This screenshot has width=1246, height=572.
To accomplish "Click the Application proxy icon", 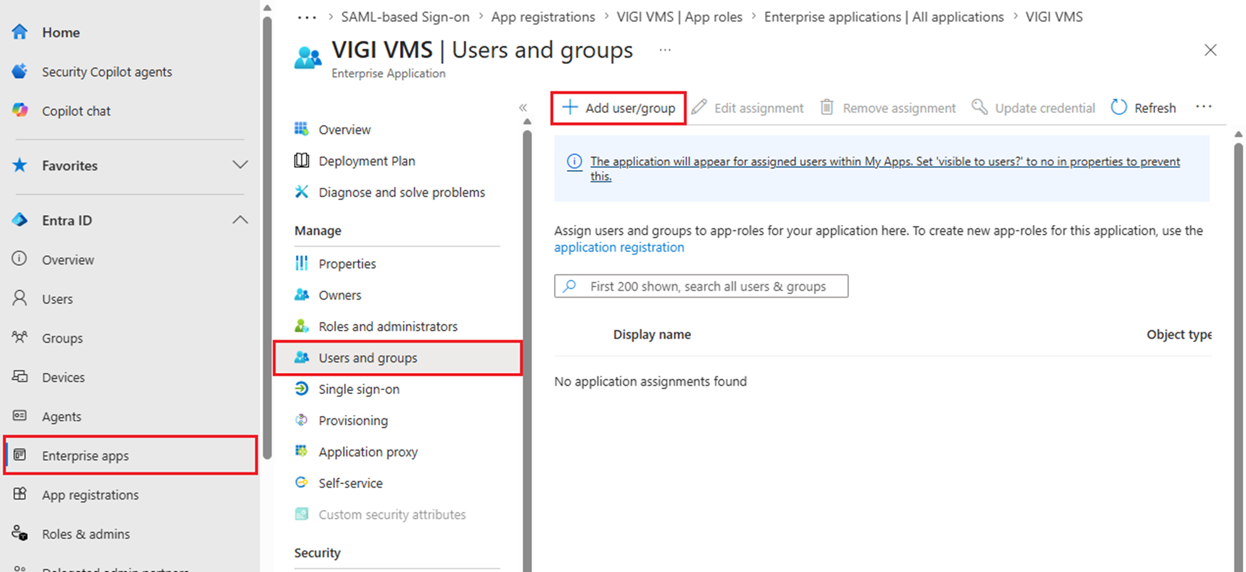I will [x=301, y=451].
